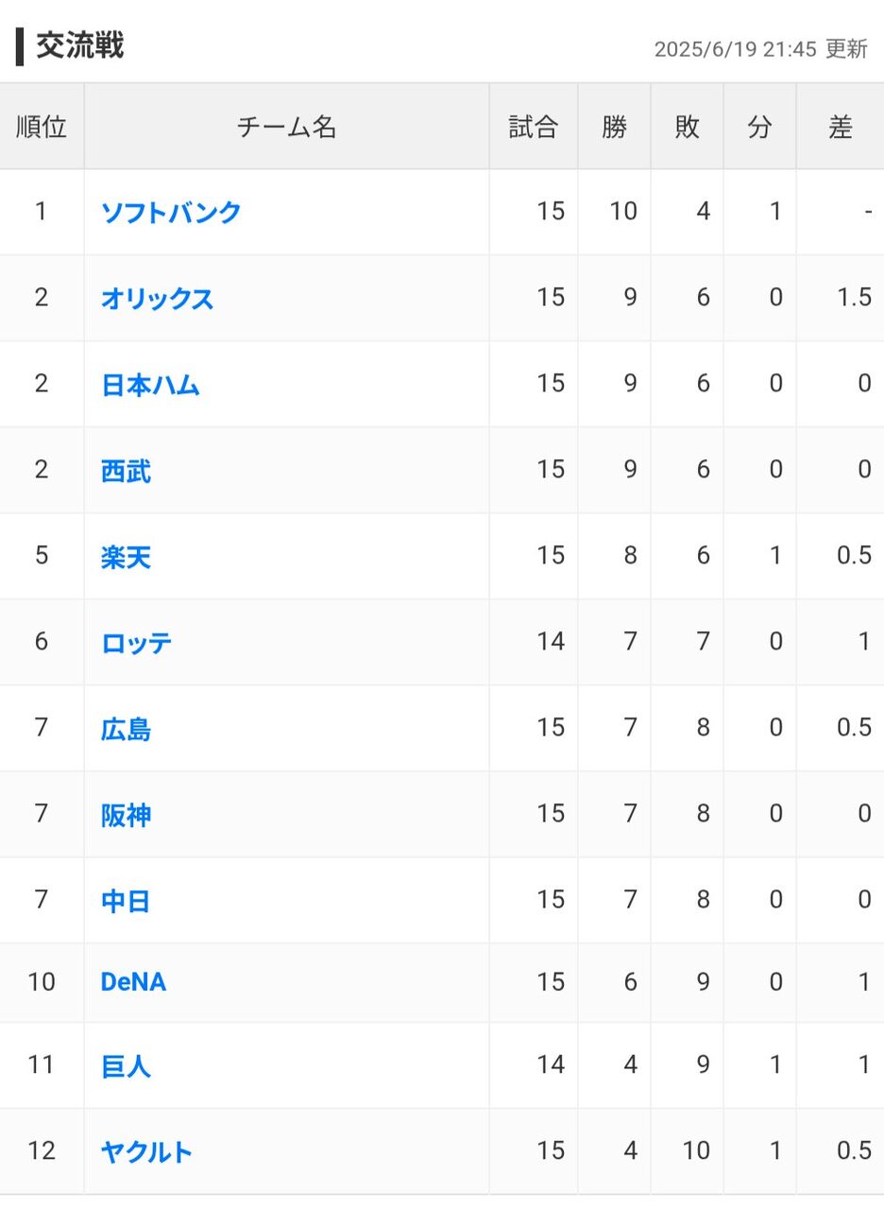Image resolution: width=884 pixels, height=1210 pixels.
Task: Open the ヤクルト team link
Action: [146, 1151]
